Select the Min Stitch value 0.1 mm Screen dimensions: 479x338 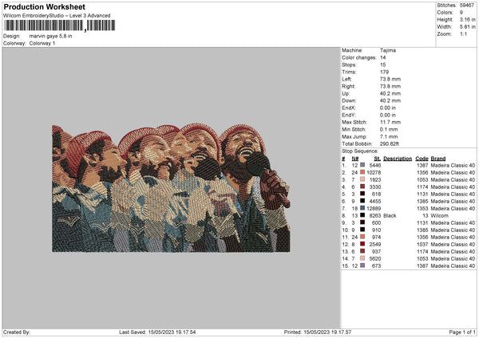point(389,129)
